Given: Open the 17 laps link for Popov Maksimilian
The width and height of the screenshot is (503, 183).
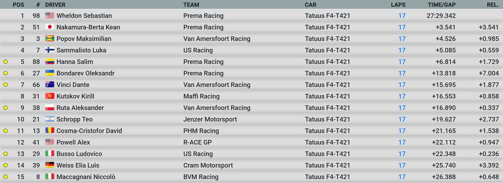Looking at the screenshot, I should pos(402,39).
